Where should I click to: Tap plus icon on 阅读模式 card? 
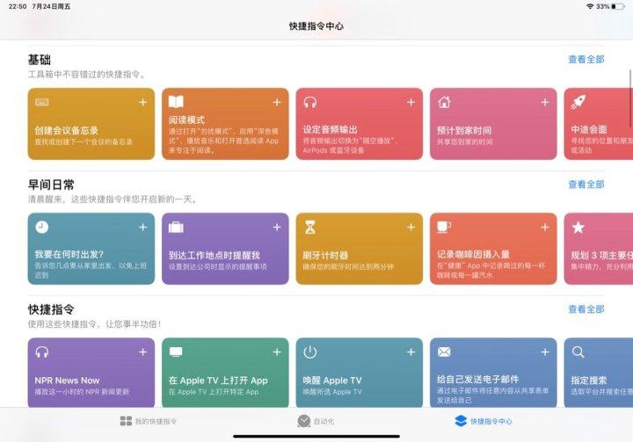[x=277, y=103]
